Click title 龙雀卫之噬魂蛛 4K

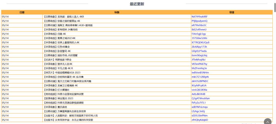[x=67, y=86]
